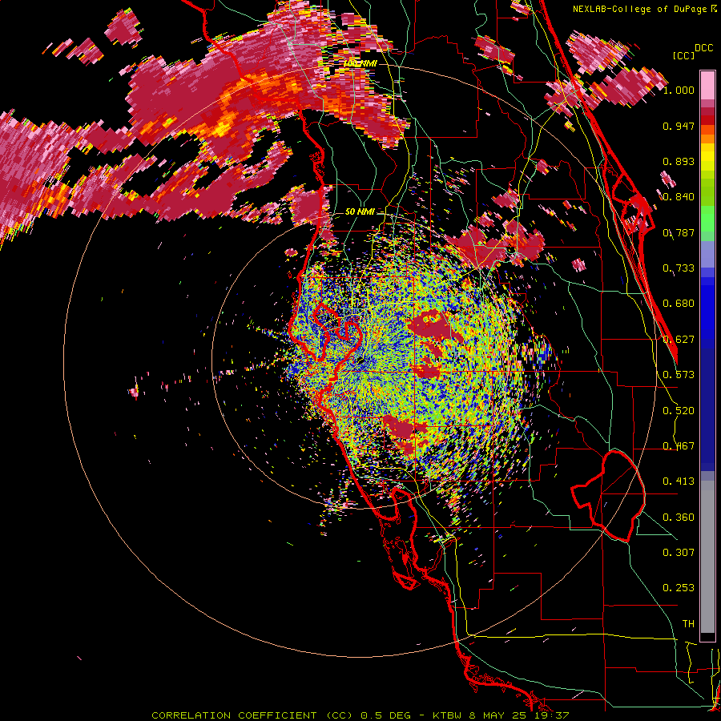Click the 0.680 scale label
This screenshot has height=721, width=721.
[x=679, y=304]
